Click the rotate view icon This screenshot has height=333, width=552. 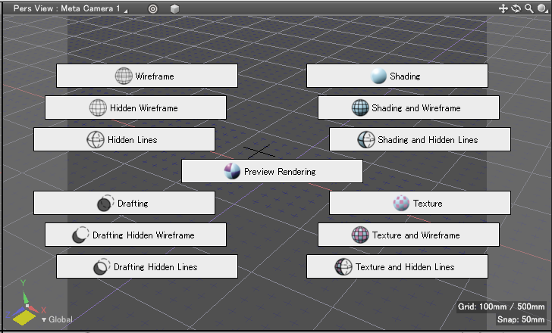click(516, 8)
